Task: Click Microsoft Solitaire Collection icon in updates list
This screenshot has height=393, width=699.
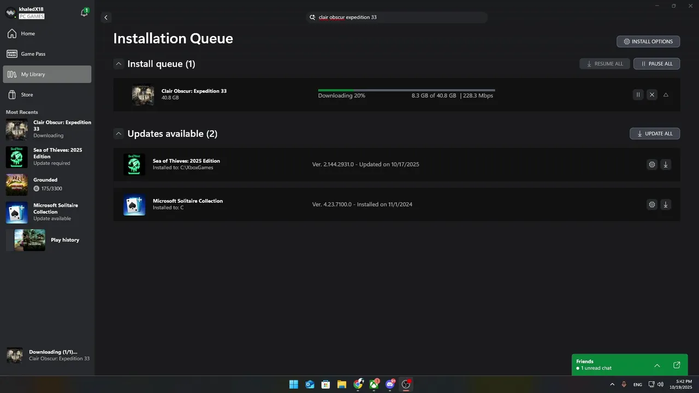Action: coord(134,205)
